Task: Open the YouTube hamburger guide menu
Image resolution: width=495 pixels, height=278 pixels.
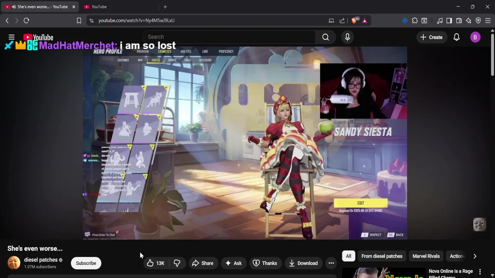Action: pyautogui.click(x=12, y=37)
